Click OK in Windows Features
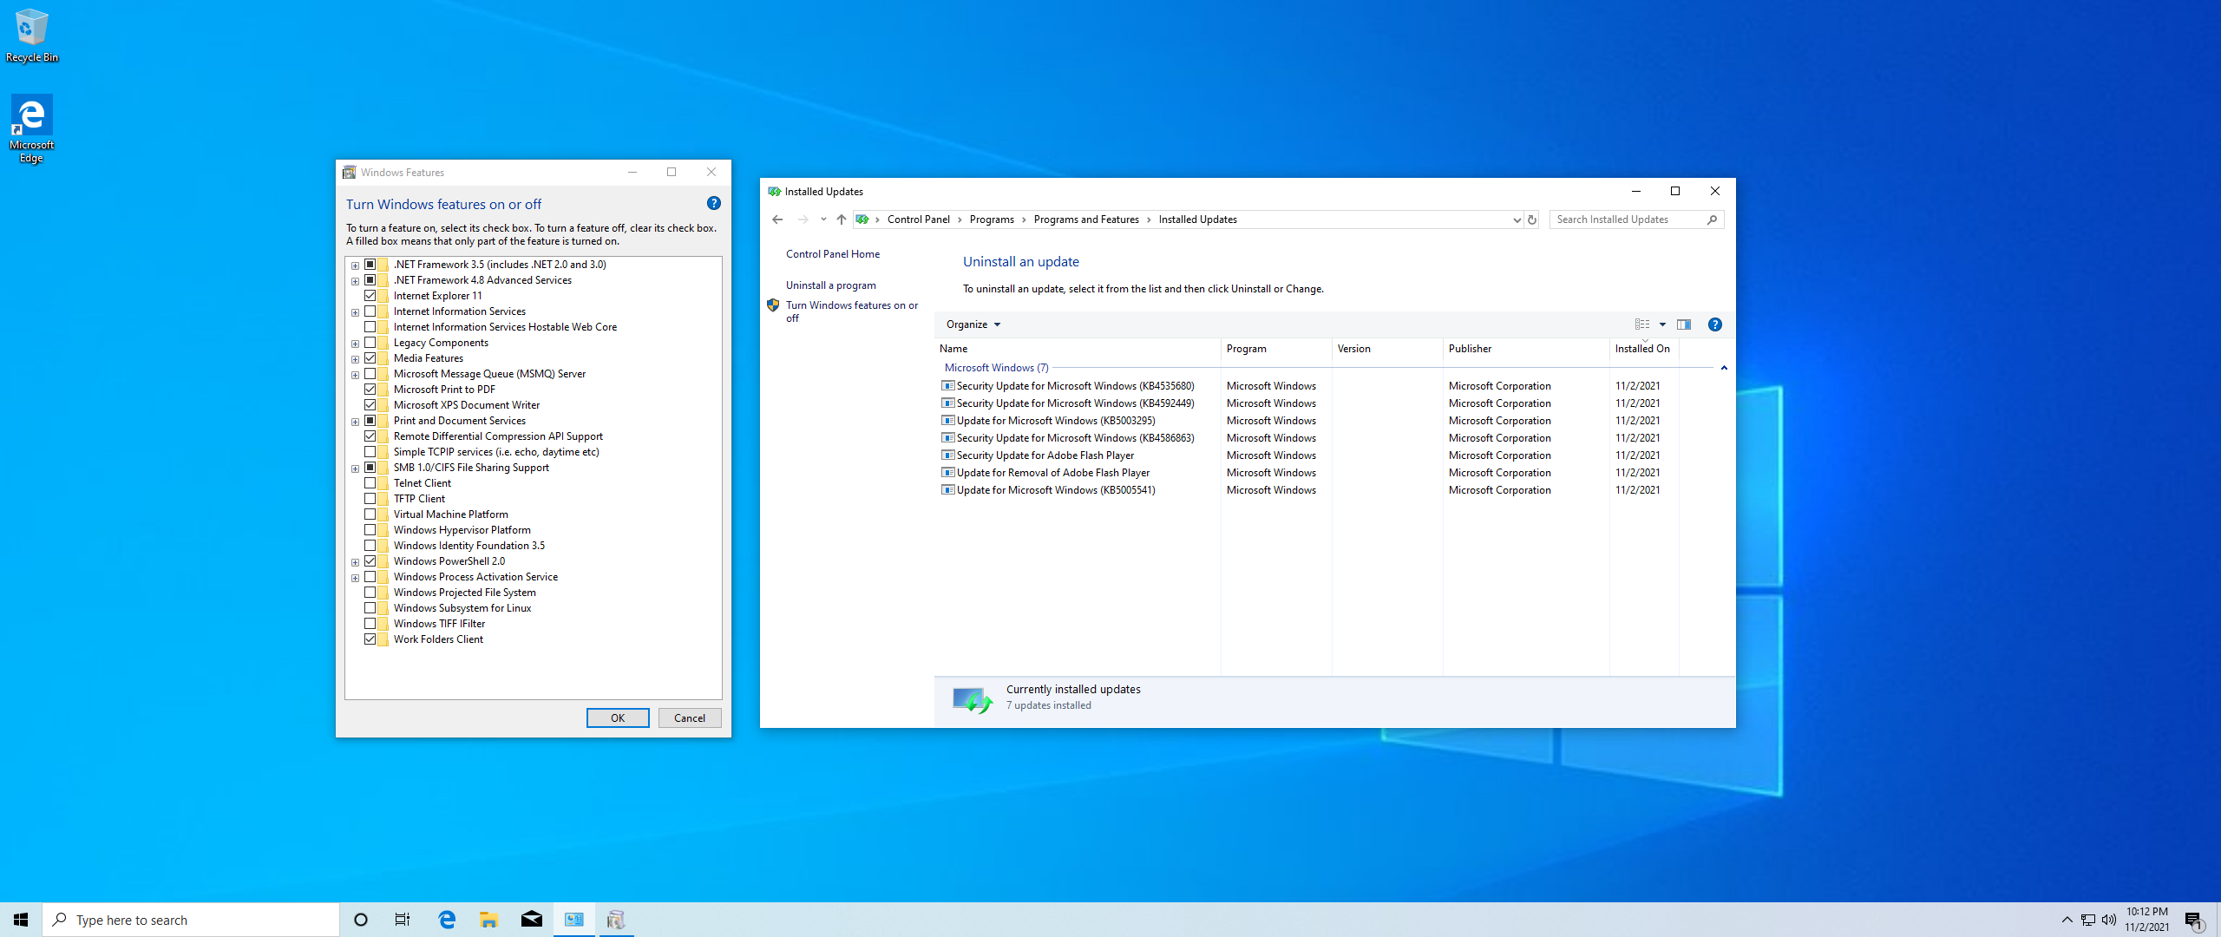 point(618,717)
